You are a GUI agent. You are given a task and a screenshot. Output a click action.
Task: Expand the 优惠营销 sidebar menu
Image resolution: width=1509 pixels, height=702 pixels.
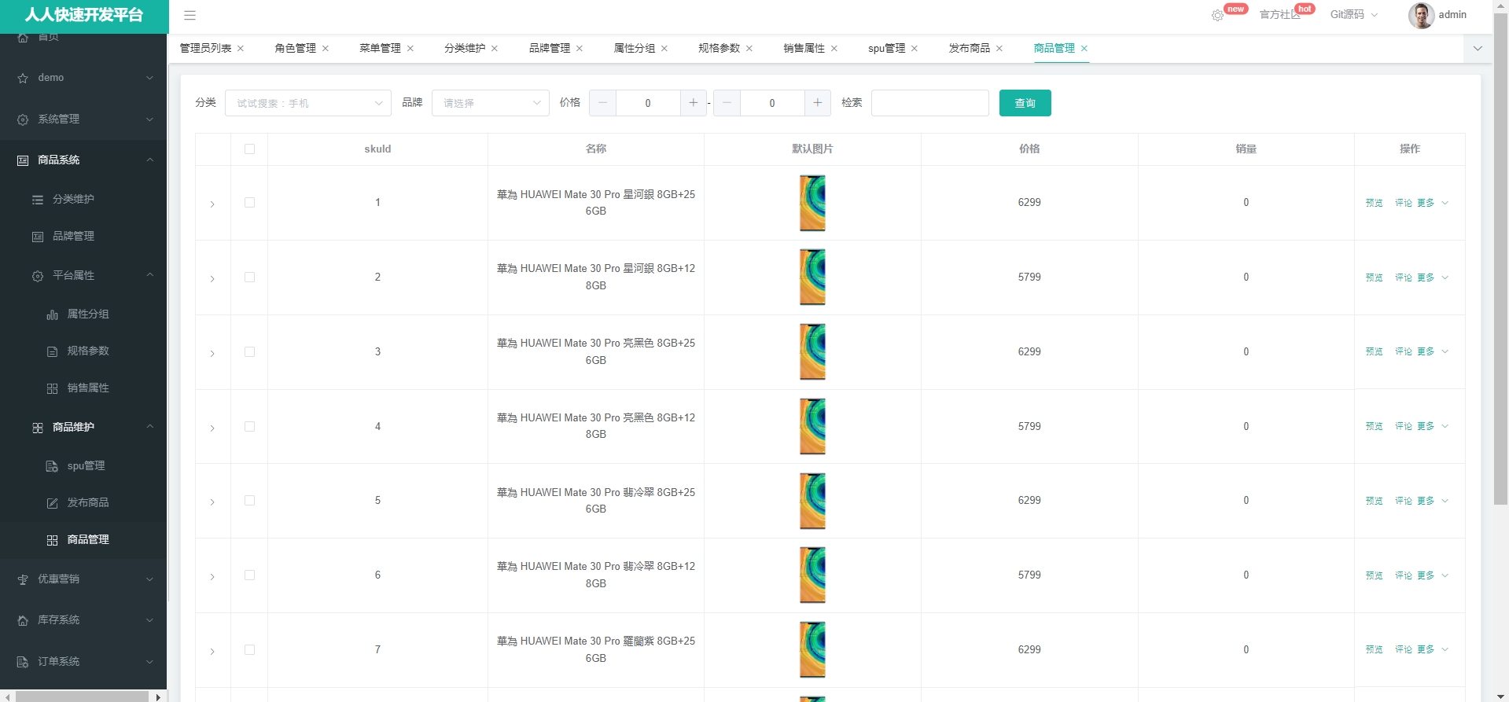pyautogui.click(x=83, y=579)
